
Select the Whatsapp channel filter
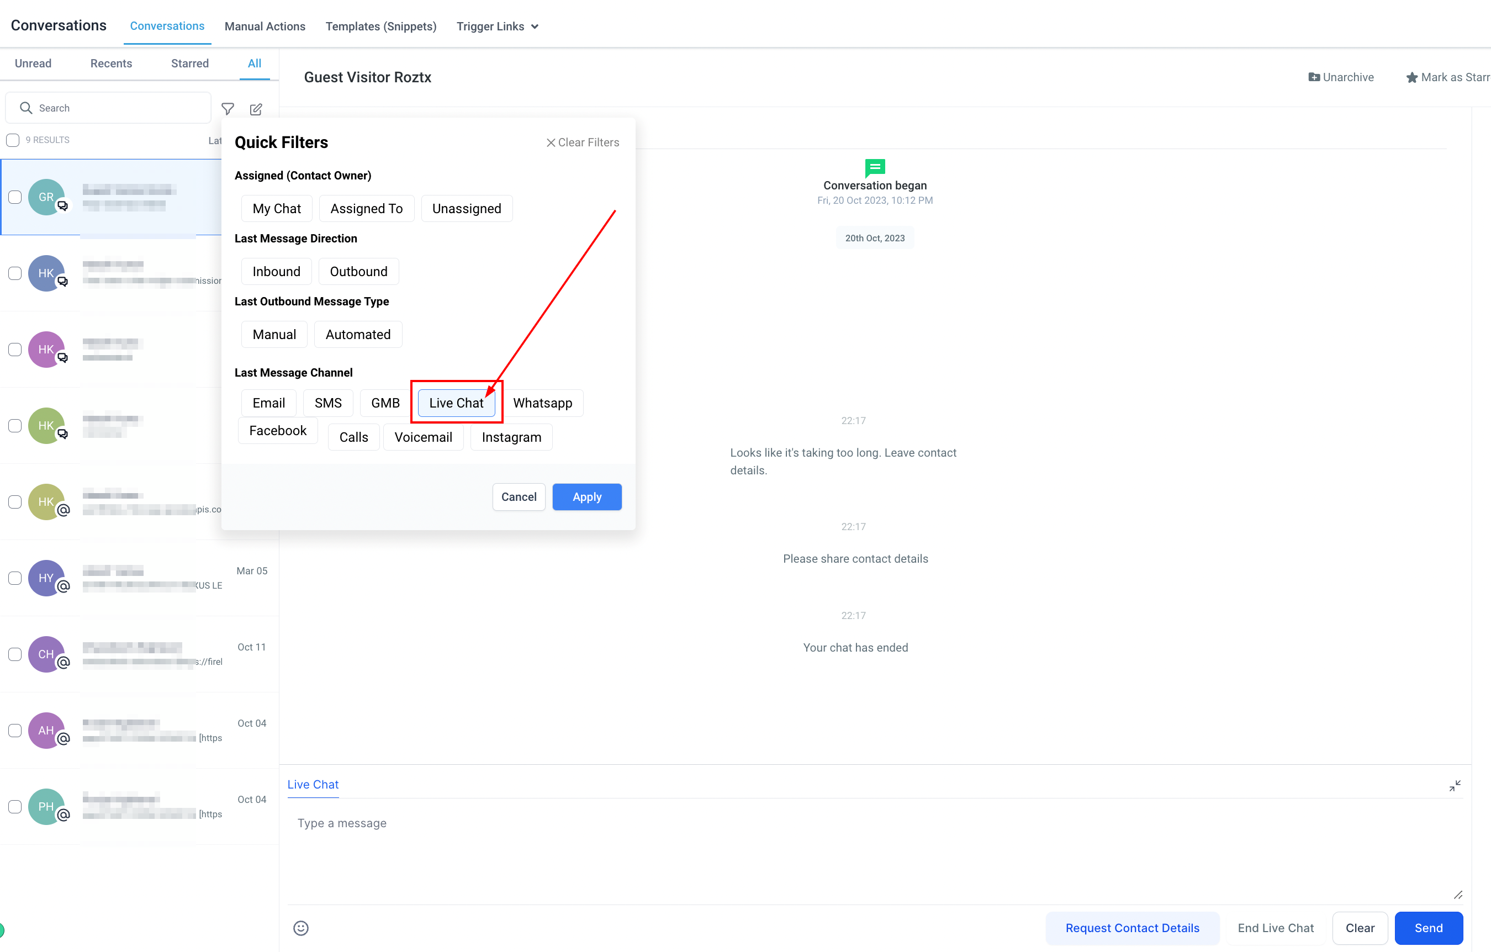(542, 403)
